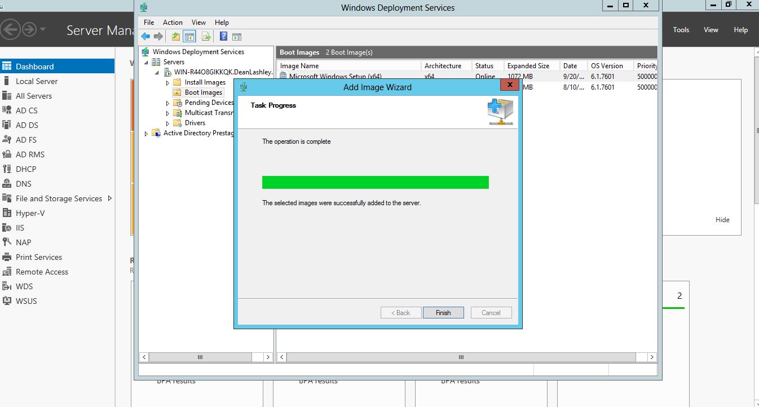Open the Action menu
Screen dimensions: 759x407
click(x=173, y=23)
